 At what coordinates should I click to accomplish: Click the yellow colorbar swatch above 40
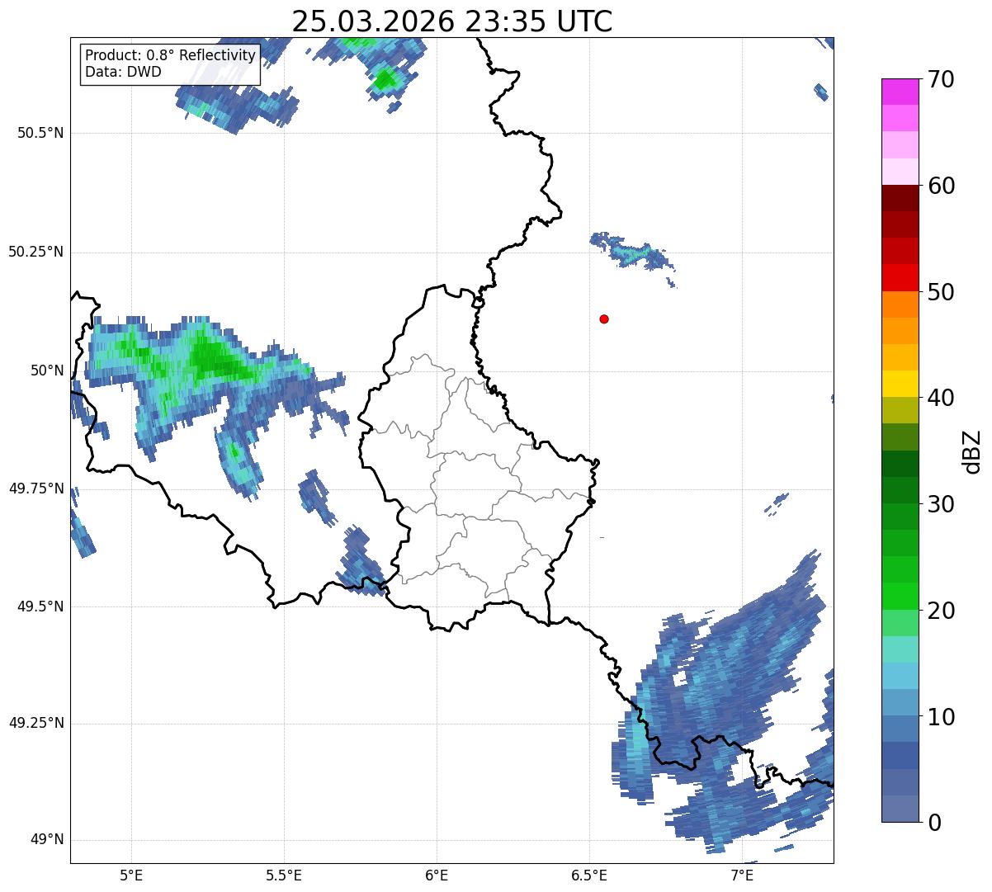[900, 384]
